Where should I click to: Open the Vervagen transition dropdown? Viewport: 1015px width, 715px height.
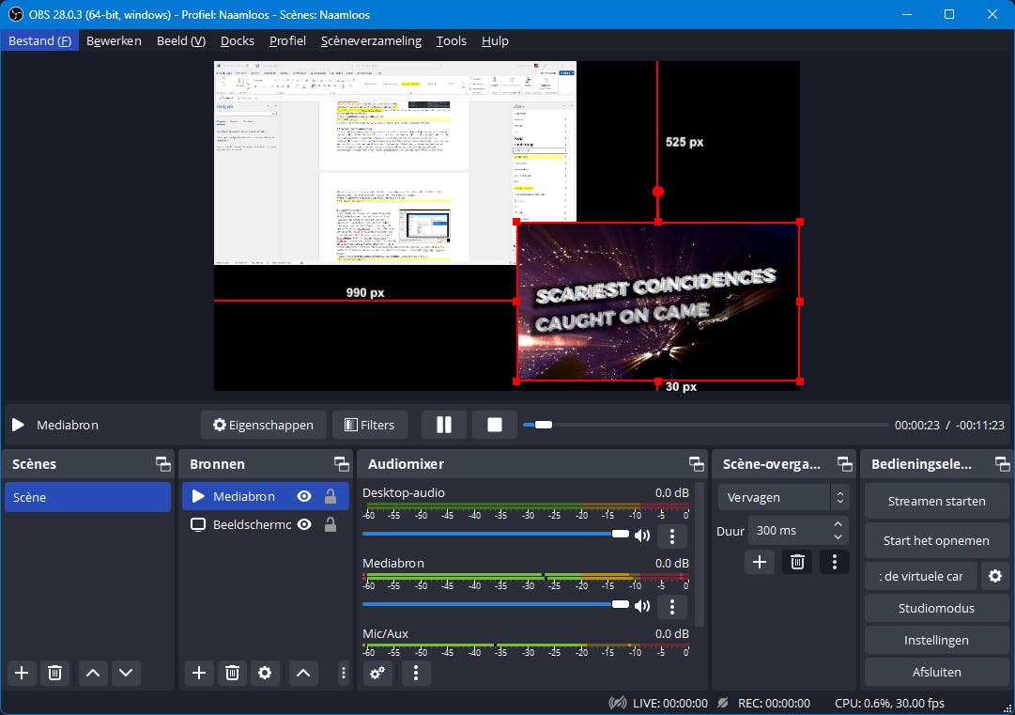tap(784, 497)
